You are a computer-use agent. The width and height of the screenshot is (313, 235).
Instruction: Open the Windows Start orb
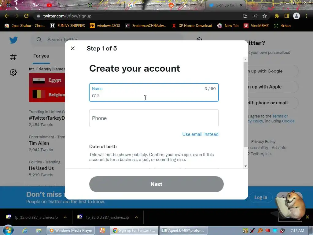click(8, 230)
